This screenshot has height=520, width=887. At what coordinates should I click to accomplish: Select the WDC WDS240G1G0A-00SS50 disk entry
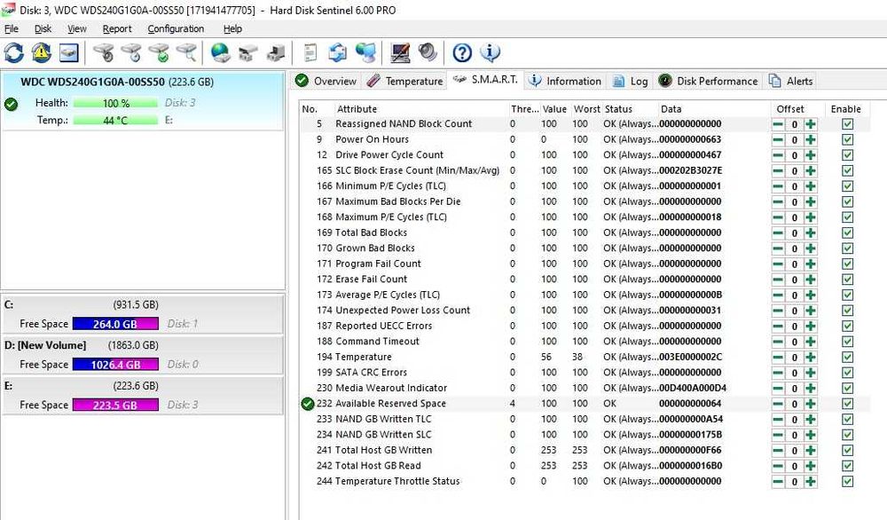[x=143, y=101]
